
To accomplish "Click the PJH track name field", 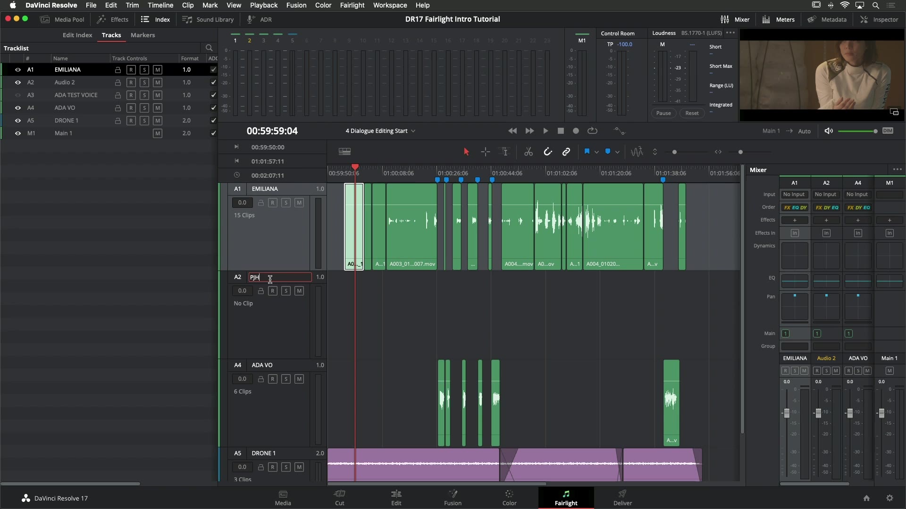I will 280,278.
